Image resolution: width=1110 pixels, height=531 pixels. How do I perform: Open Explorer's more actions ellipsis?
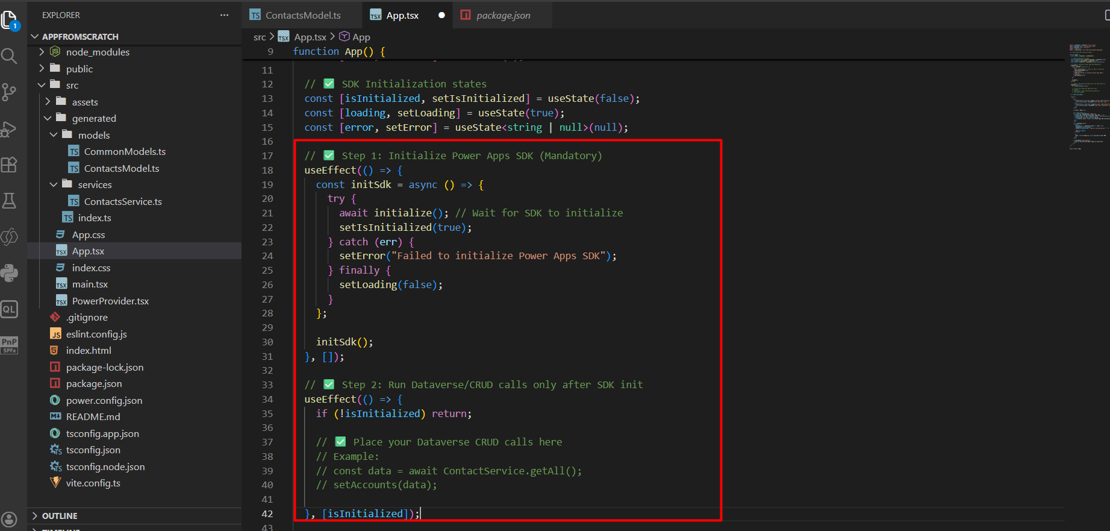tap(224, 15)
